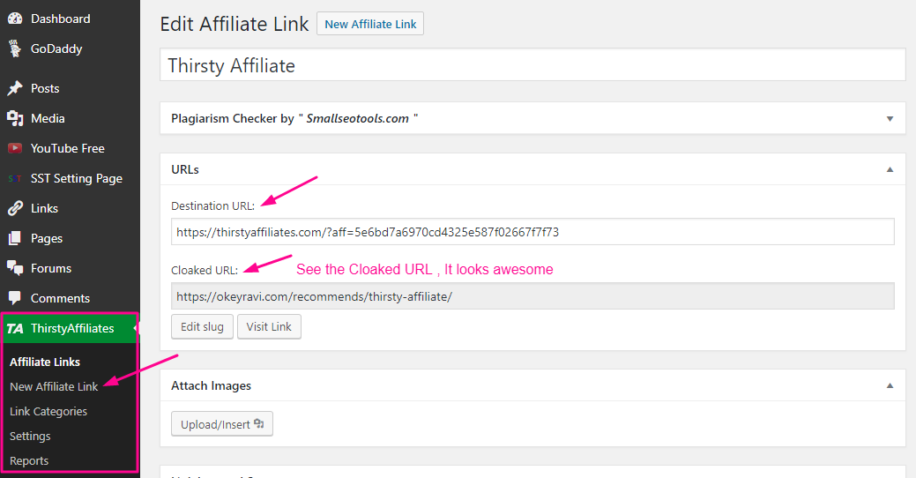Click the Pages document icon
Image resolution: width=916 pixels, height=478 pixels.
(x=15, y=238)
